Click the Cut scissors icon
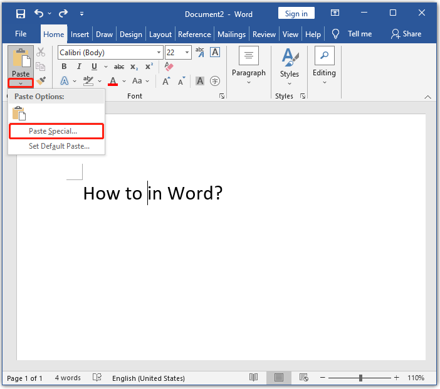Screen dimensions: 440x389 [x=41, y=52]
